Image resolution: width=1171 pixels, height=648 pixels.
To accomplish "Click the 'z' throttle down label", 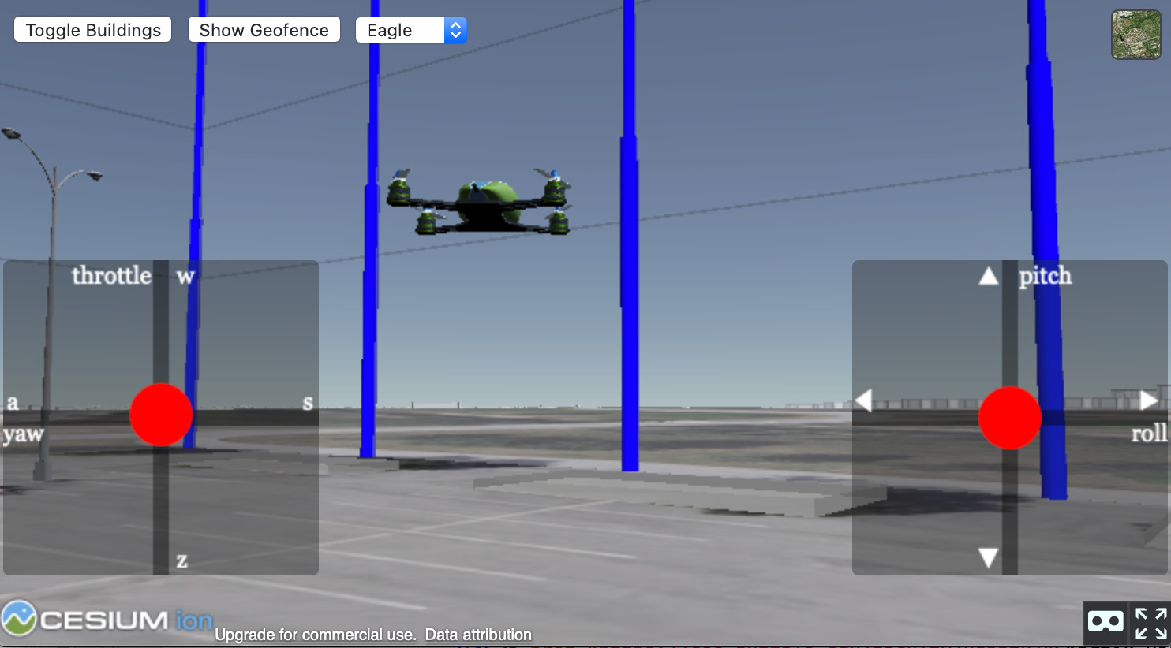I will coord(182,560).
